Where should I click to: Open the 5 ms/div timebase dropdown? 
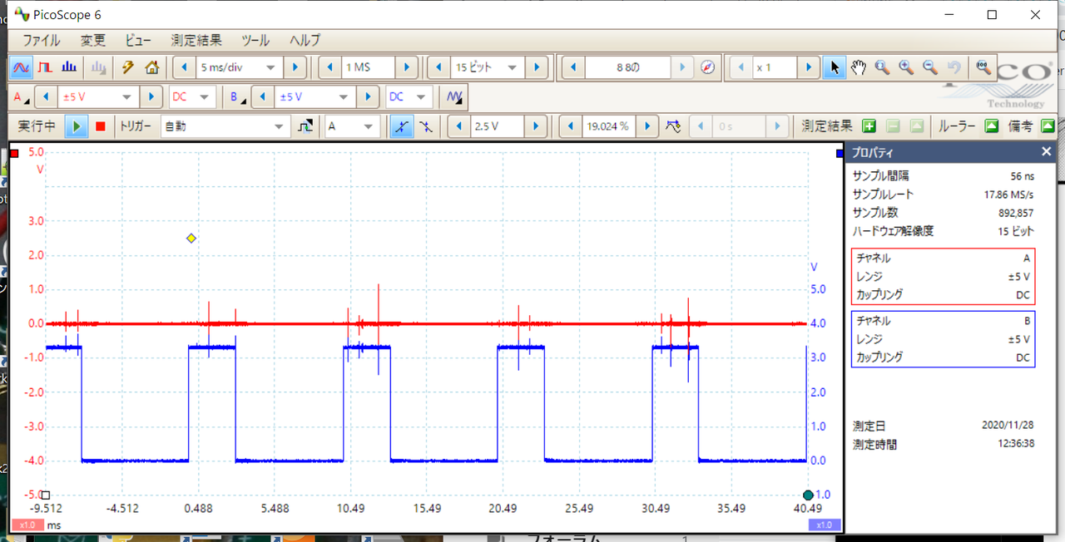click(270, 67)
